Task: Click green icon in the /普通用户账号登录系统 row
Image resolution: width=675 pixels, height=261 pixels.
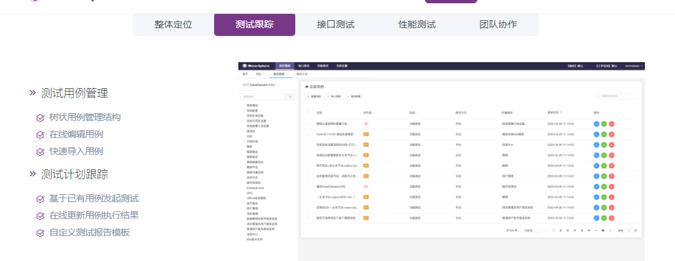Action: tap(604, 218)
